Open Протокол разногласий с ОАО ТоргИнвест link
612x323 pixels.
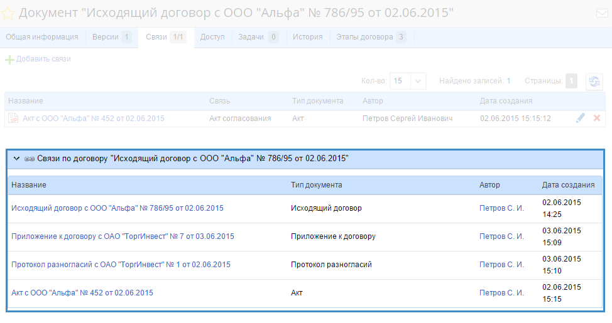(121, 265)
